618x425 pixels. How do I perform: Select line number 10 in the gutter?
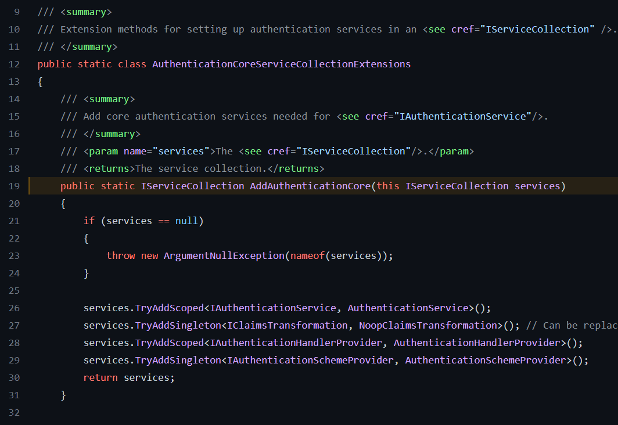(x=14, y=30)
